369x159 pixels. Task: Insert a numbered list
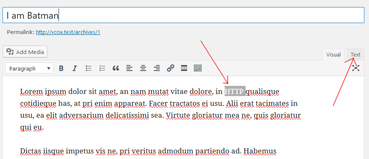click(x=102, y=68)
